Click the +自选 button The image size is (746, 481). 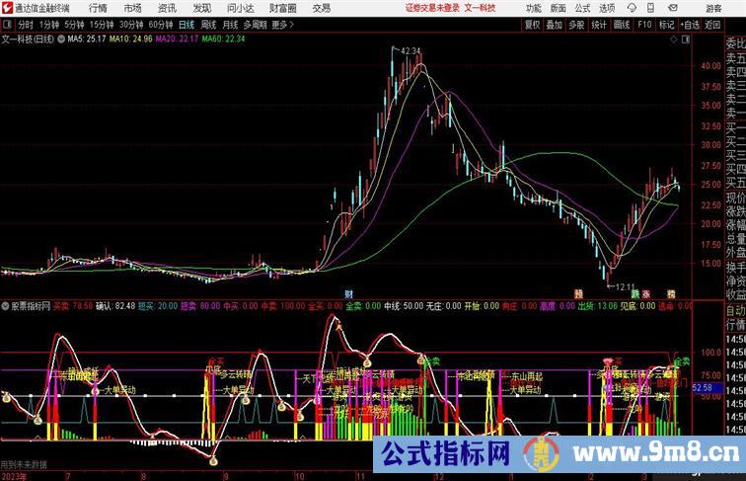(690, 25)
